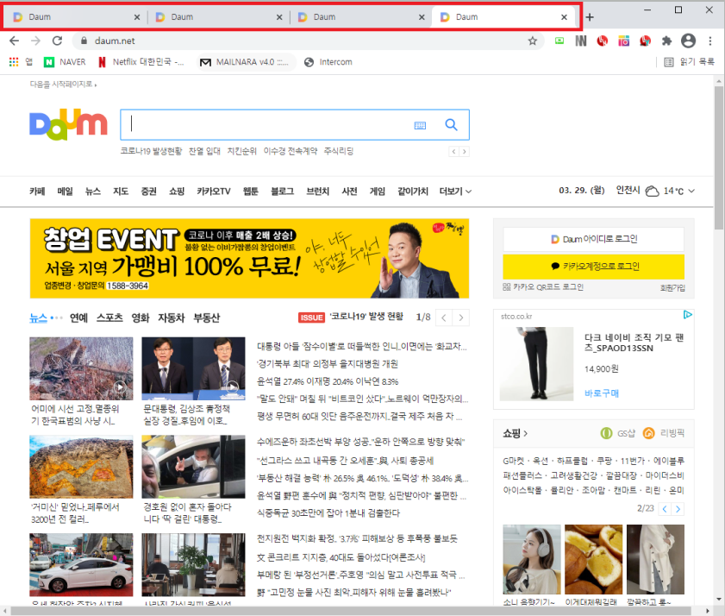Show next shopping page arrow
725x616 pixels.
[x=678, y=509]
